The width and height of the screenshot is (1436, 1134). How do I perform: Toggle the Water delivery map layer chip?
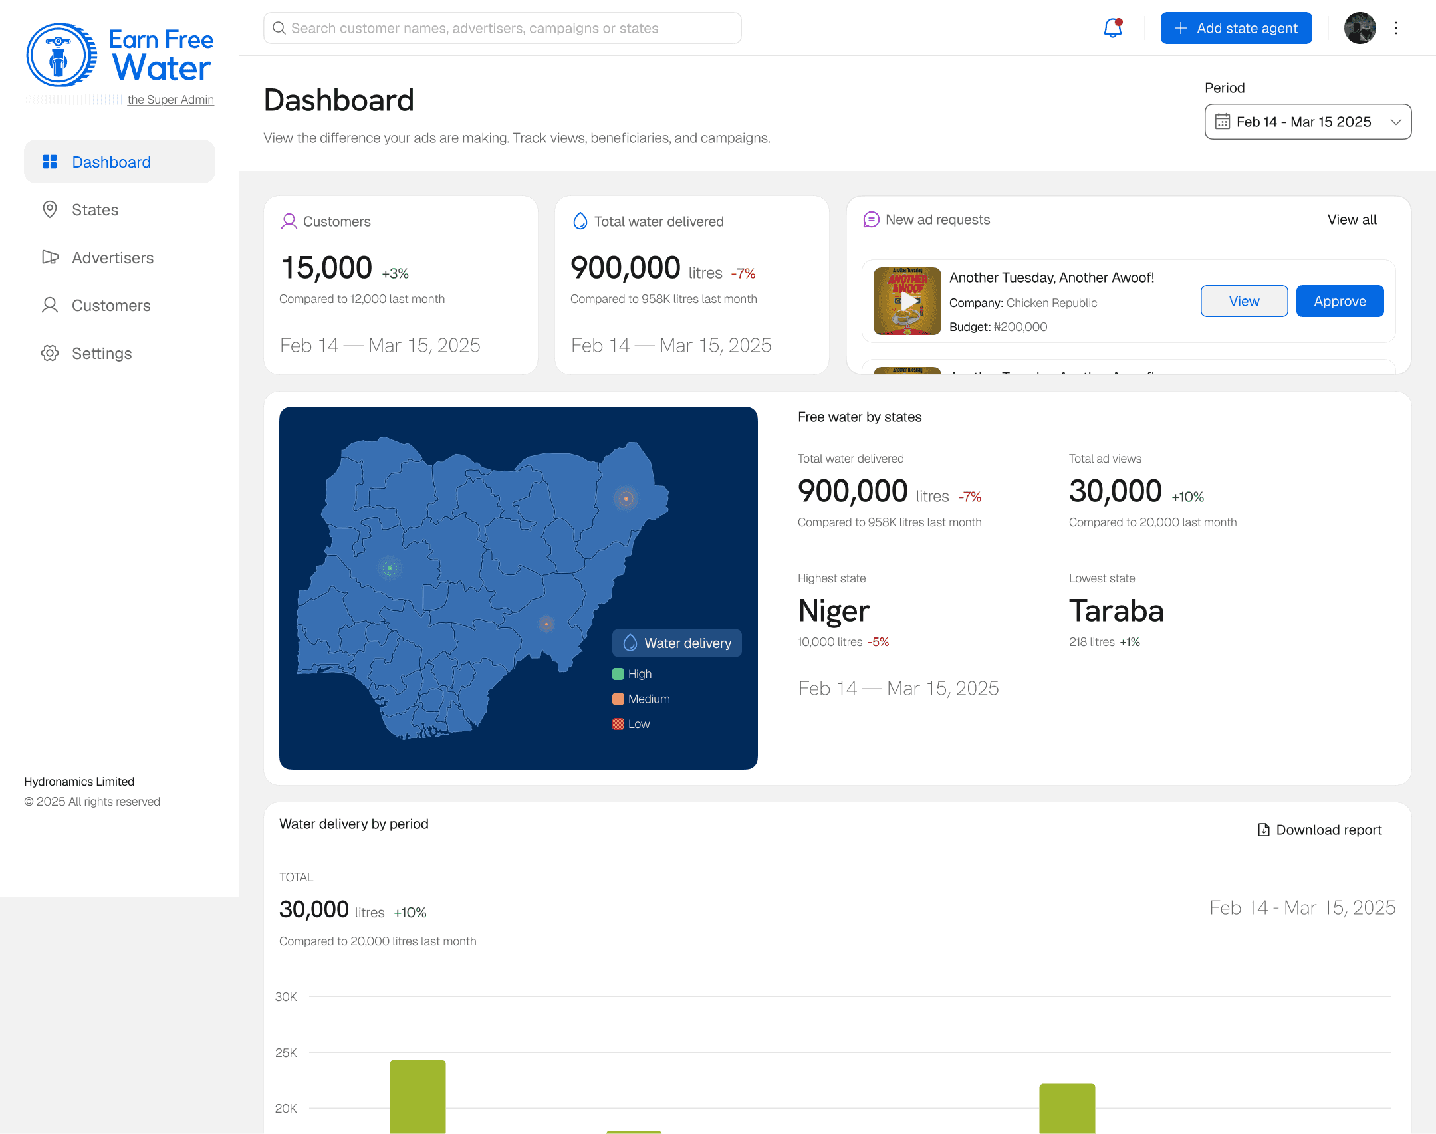[x=677, y=643]
